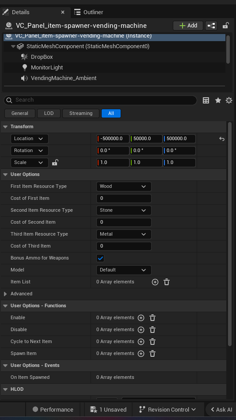The height and width of the screenshot is (420, 236).
Task: Select the General filter tab
Action: (20, 113)
